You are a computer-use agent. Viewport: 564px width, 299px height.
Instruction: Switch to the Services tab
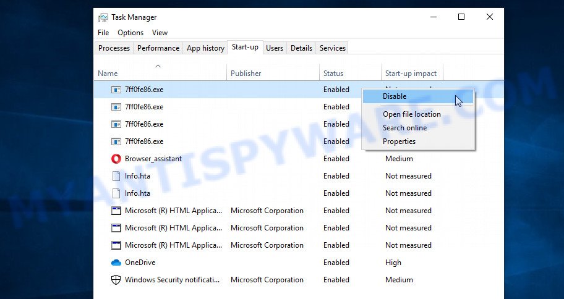(x=332, y=48)
